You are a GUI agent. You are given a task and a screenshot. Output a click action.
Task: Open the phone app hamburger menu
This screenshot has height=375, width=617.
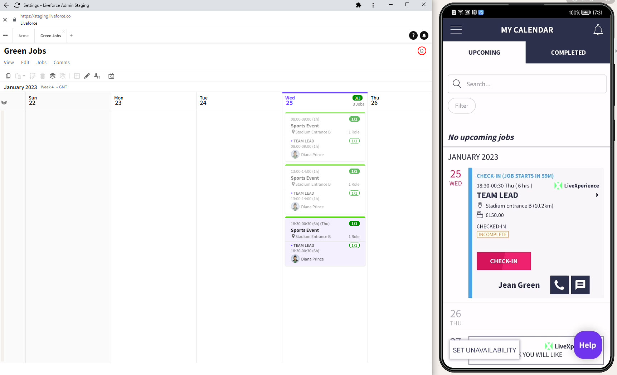pos(456,30)
